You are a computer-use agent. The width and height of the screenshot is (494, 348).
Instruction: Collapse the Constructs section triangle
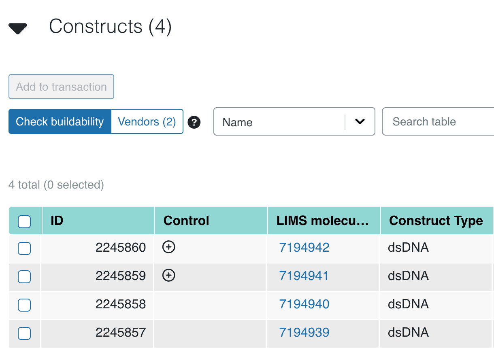tap(18, 28)
